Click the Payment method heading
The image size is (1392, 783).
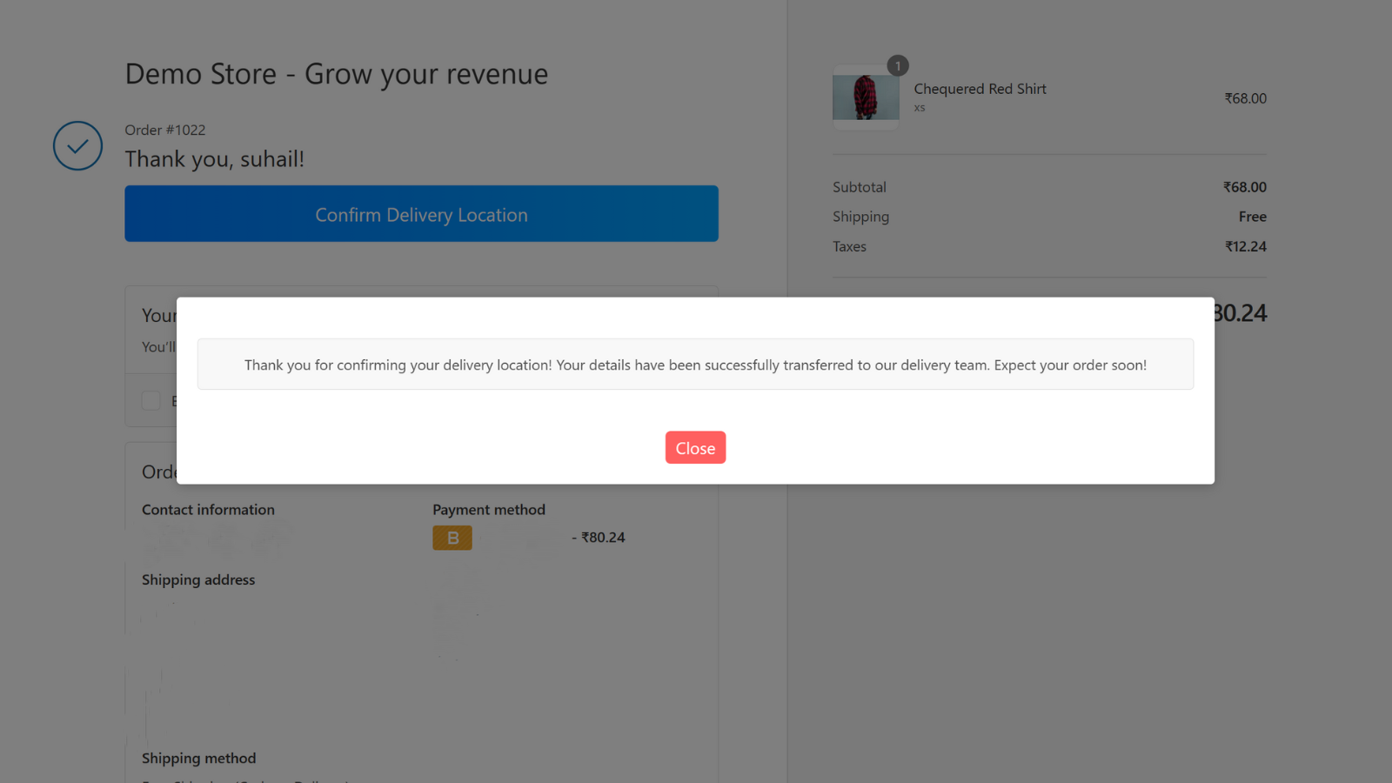tap(489, 510)
